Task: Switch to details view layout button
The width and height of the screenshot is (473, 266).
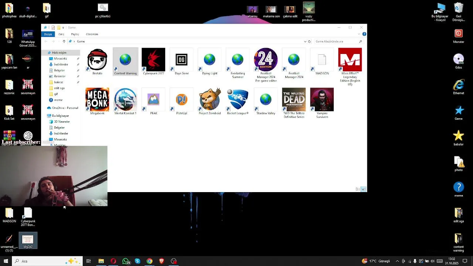Action: pyautogui.click(x=358, y=189)
